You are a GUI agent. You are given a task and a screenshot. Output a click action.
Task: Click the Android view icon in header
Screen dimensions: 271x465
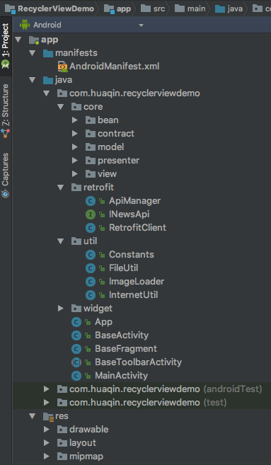click(x=25, y=25)
